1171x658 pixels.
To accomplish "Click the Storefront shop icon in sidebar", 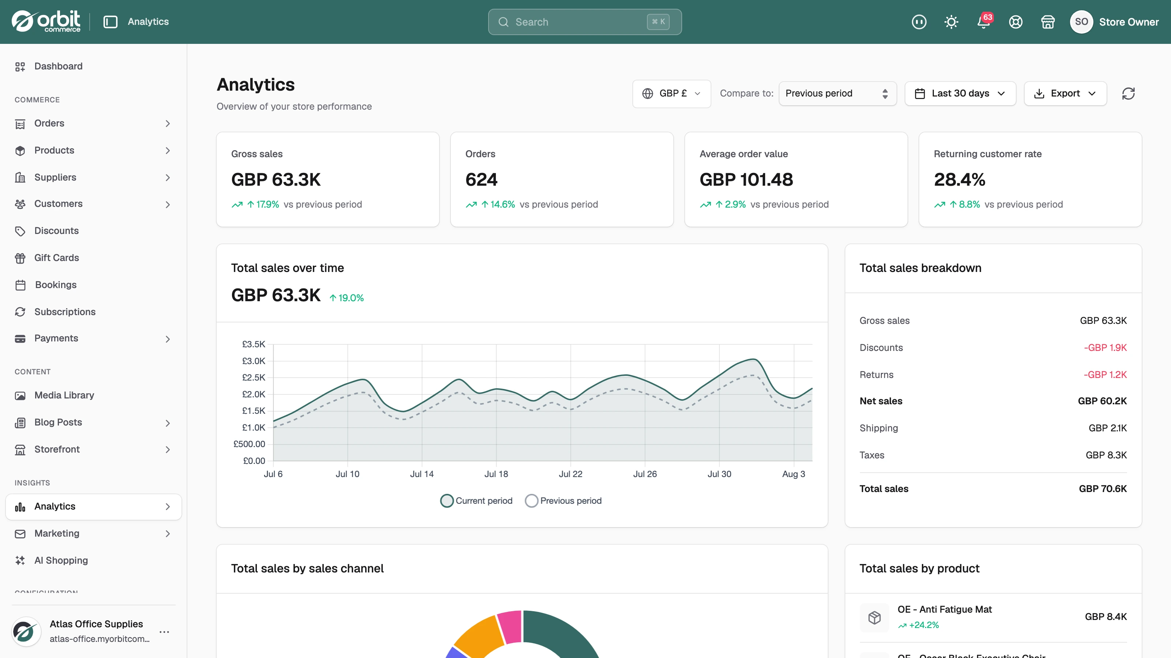I will pyautogui.click(x=20, y=450).
